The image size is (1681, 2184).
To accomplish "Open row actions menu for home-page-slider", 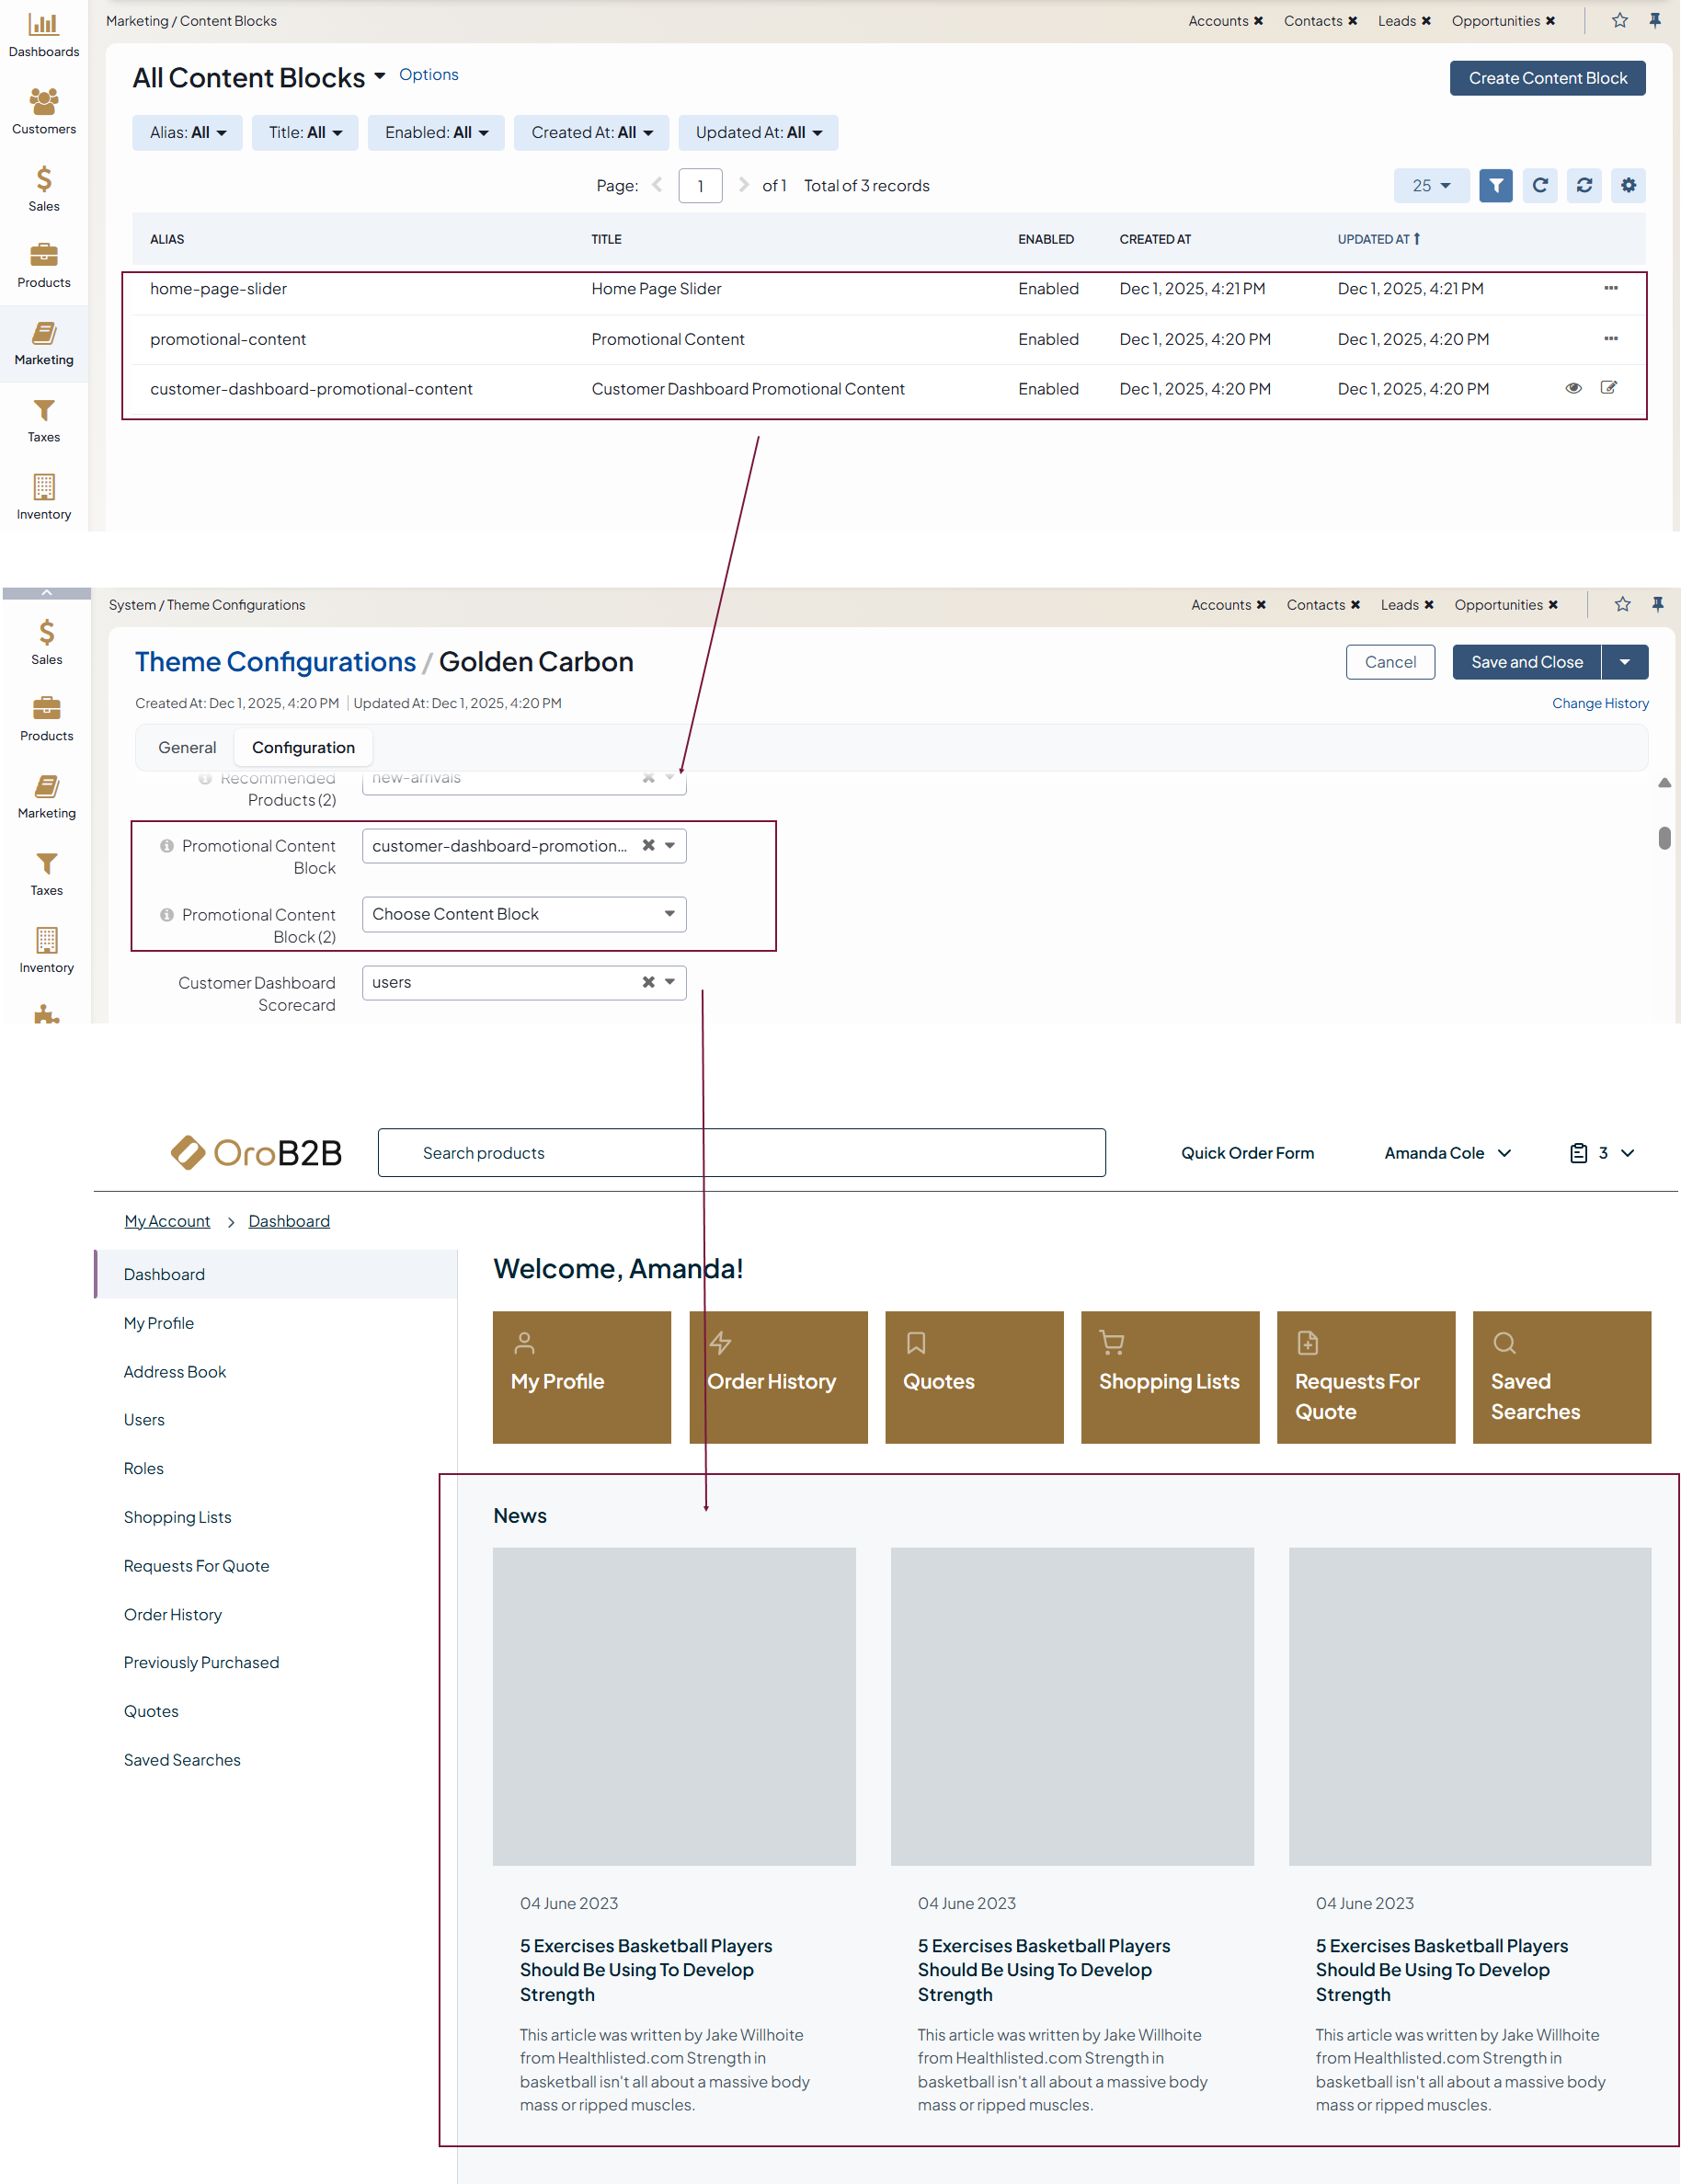I will (x=1610, y=288).
